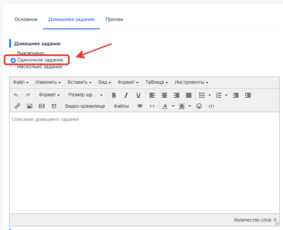Open the Изменить menu
Image resolution: width=283 pixels, height=230 pixels.
(x=48, y=82)
